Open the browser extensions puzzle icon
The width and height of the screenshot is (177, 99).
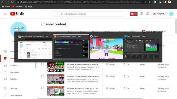(x=155, y=2)
